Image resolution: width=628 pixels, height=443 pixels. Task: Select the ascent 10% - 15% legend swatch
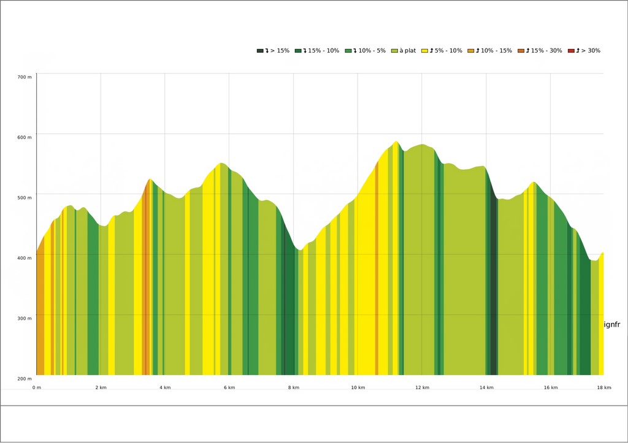[x=470, y=51]
